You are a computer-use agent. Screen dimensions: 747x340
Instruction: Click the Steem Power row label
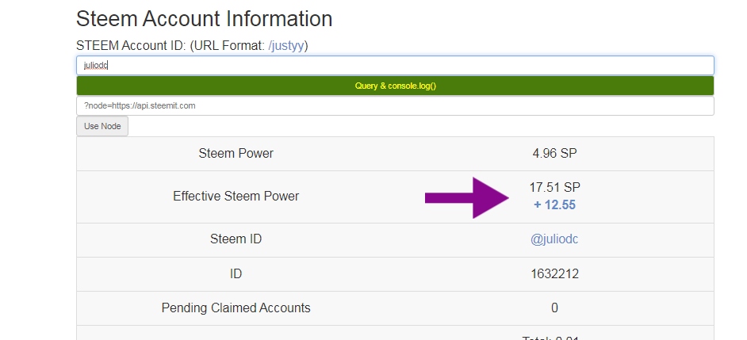(x=236, y=153)
